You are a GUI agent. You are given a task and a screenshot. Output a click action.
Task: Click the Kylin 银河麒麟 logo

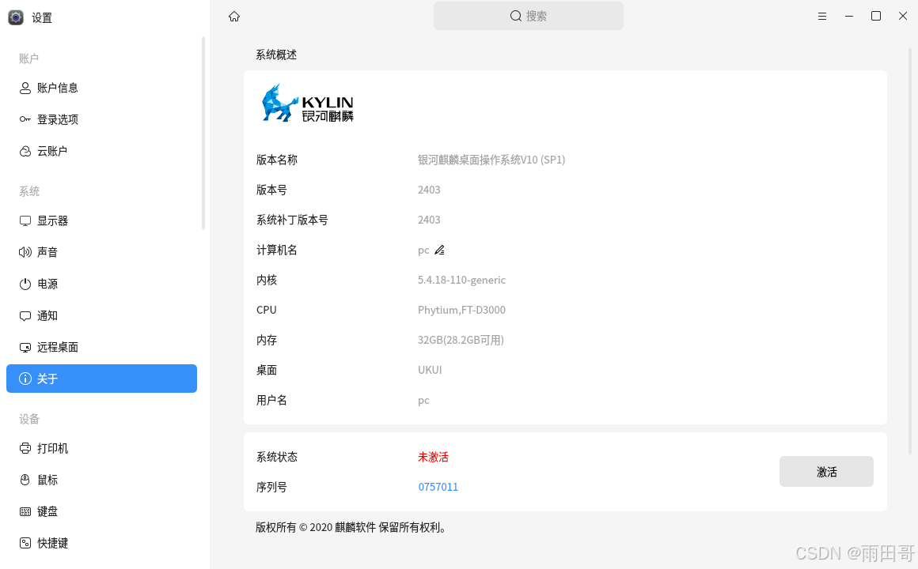(307, 103)
